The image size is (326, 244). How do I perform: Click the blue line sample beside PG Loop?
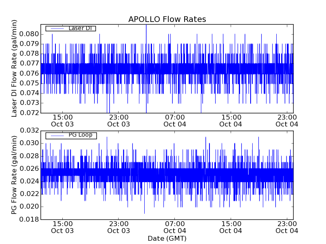point(57,136)
